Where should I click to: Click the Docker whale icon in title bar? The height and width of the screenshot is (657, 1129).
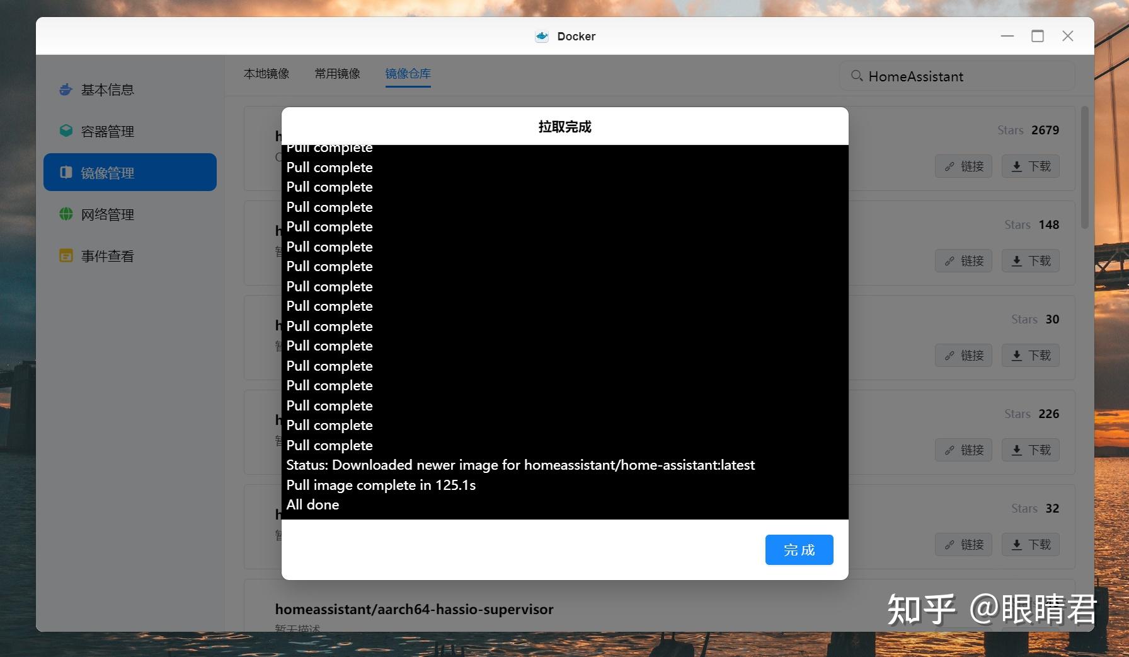[x=542, y=36]
